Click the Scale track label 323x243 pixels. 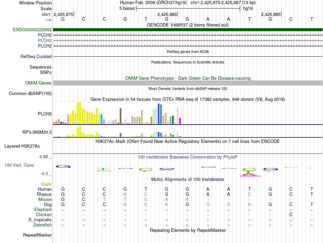pyautogui.click(x=46, y=8)
